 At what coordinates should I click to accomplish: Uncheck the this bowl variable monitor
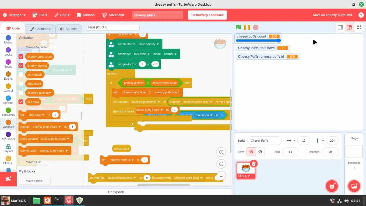tap(21, 102)
